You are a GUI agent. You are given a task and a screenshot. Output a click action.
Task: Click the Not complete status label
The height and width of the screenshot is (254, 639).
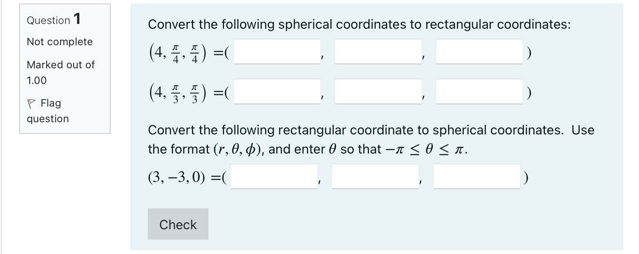click(60, 42)
